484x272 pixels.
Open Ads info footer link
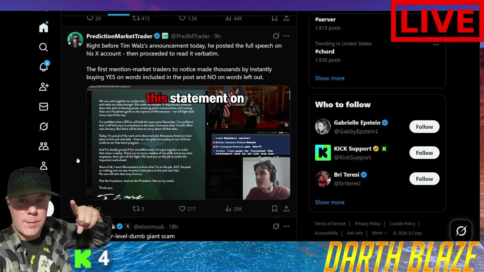[355, 233]
